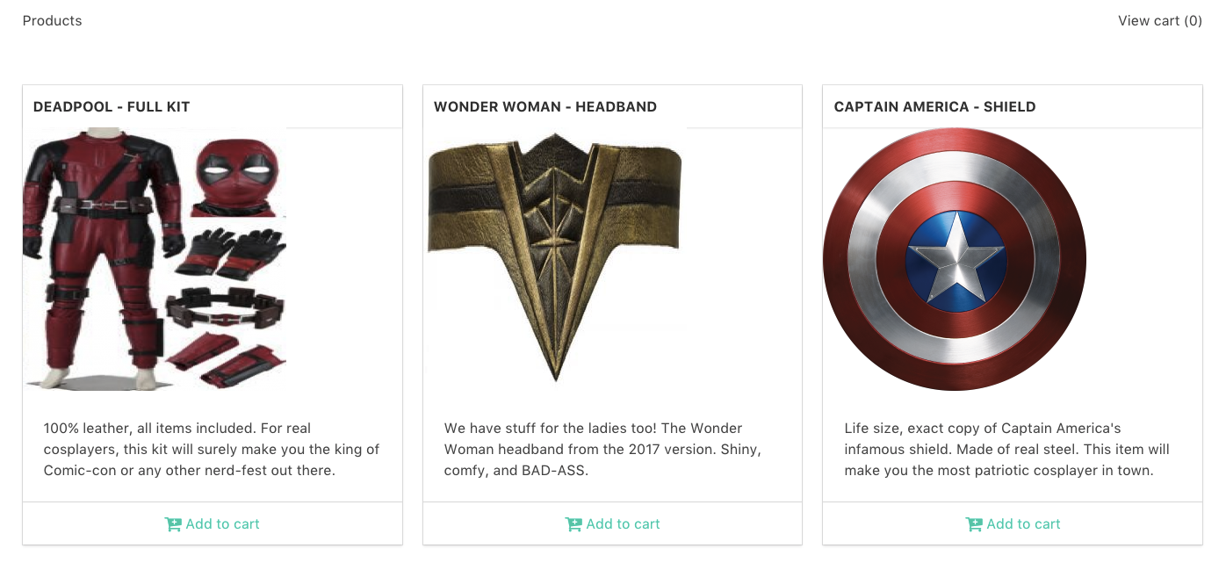Click the Wonder Woman headband description
Viewport: 1226px width, 570px height.
(602, 450)
